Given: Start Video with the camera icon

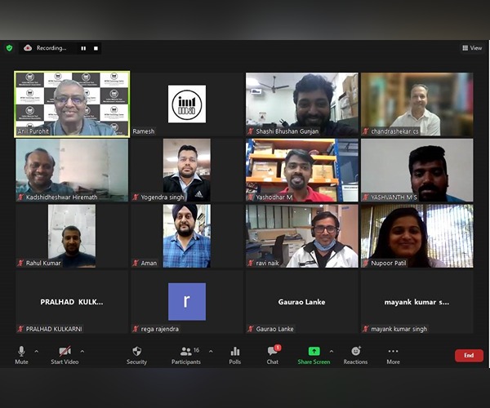Looking at the screenshot, I should pyautogui.click(x=65, y=352).
